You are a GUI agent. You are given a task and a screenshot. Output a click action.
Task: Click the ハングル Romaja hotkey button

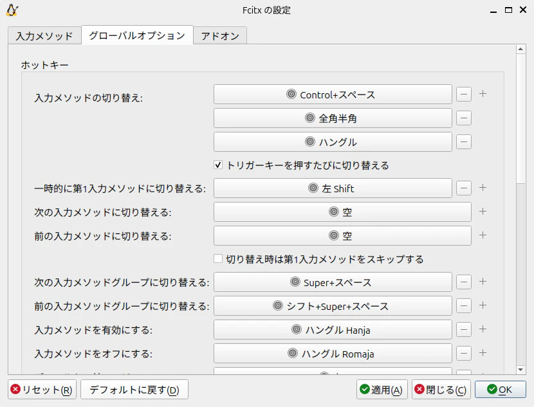(333, 354)
